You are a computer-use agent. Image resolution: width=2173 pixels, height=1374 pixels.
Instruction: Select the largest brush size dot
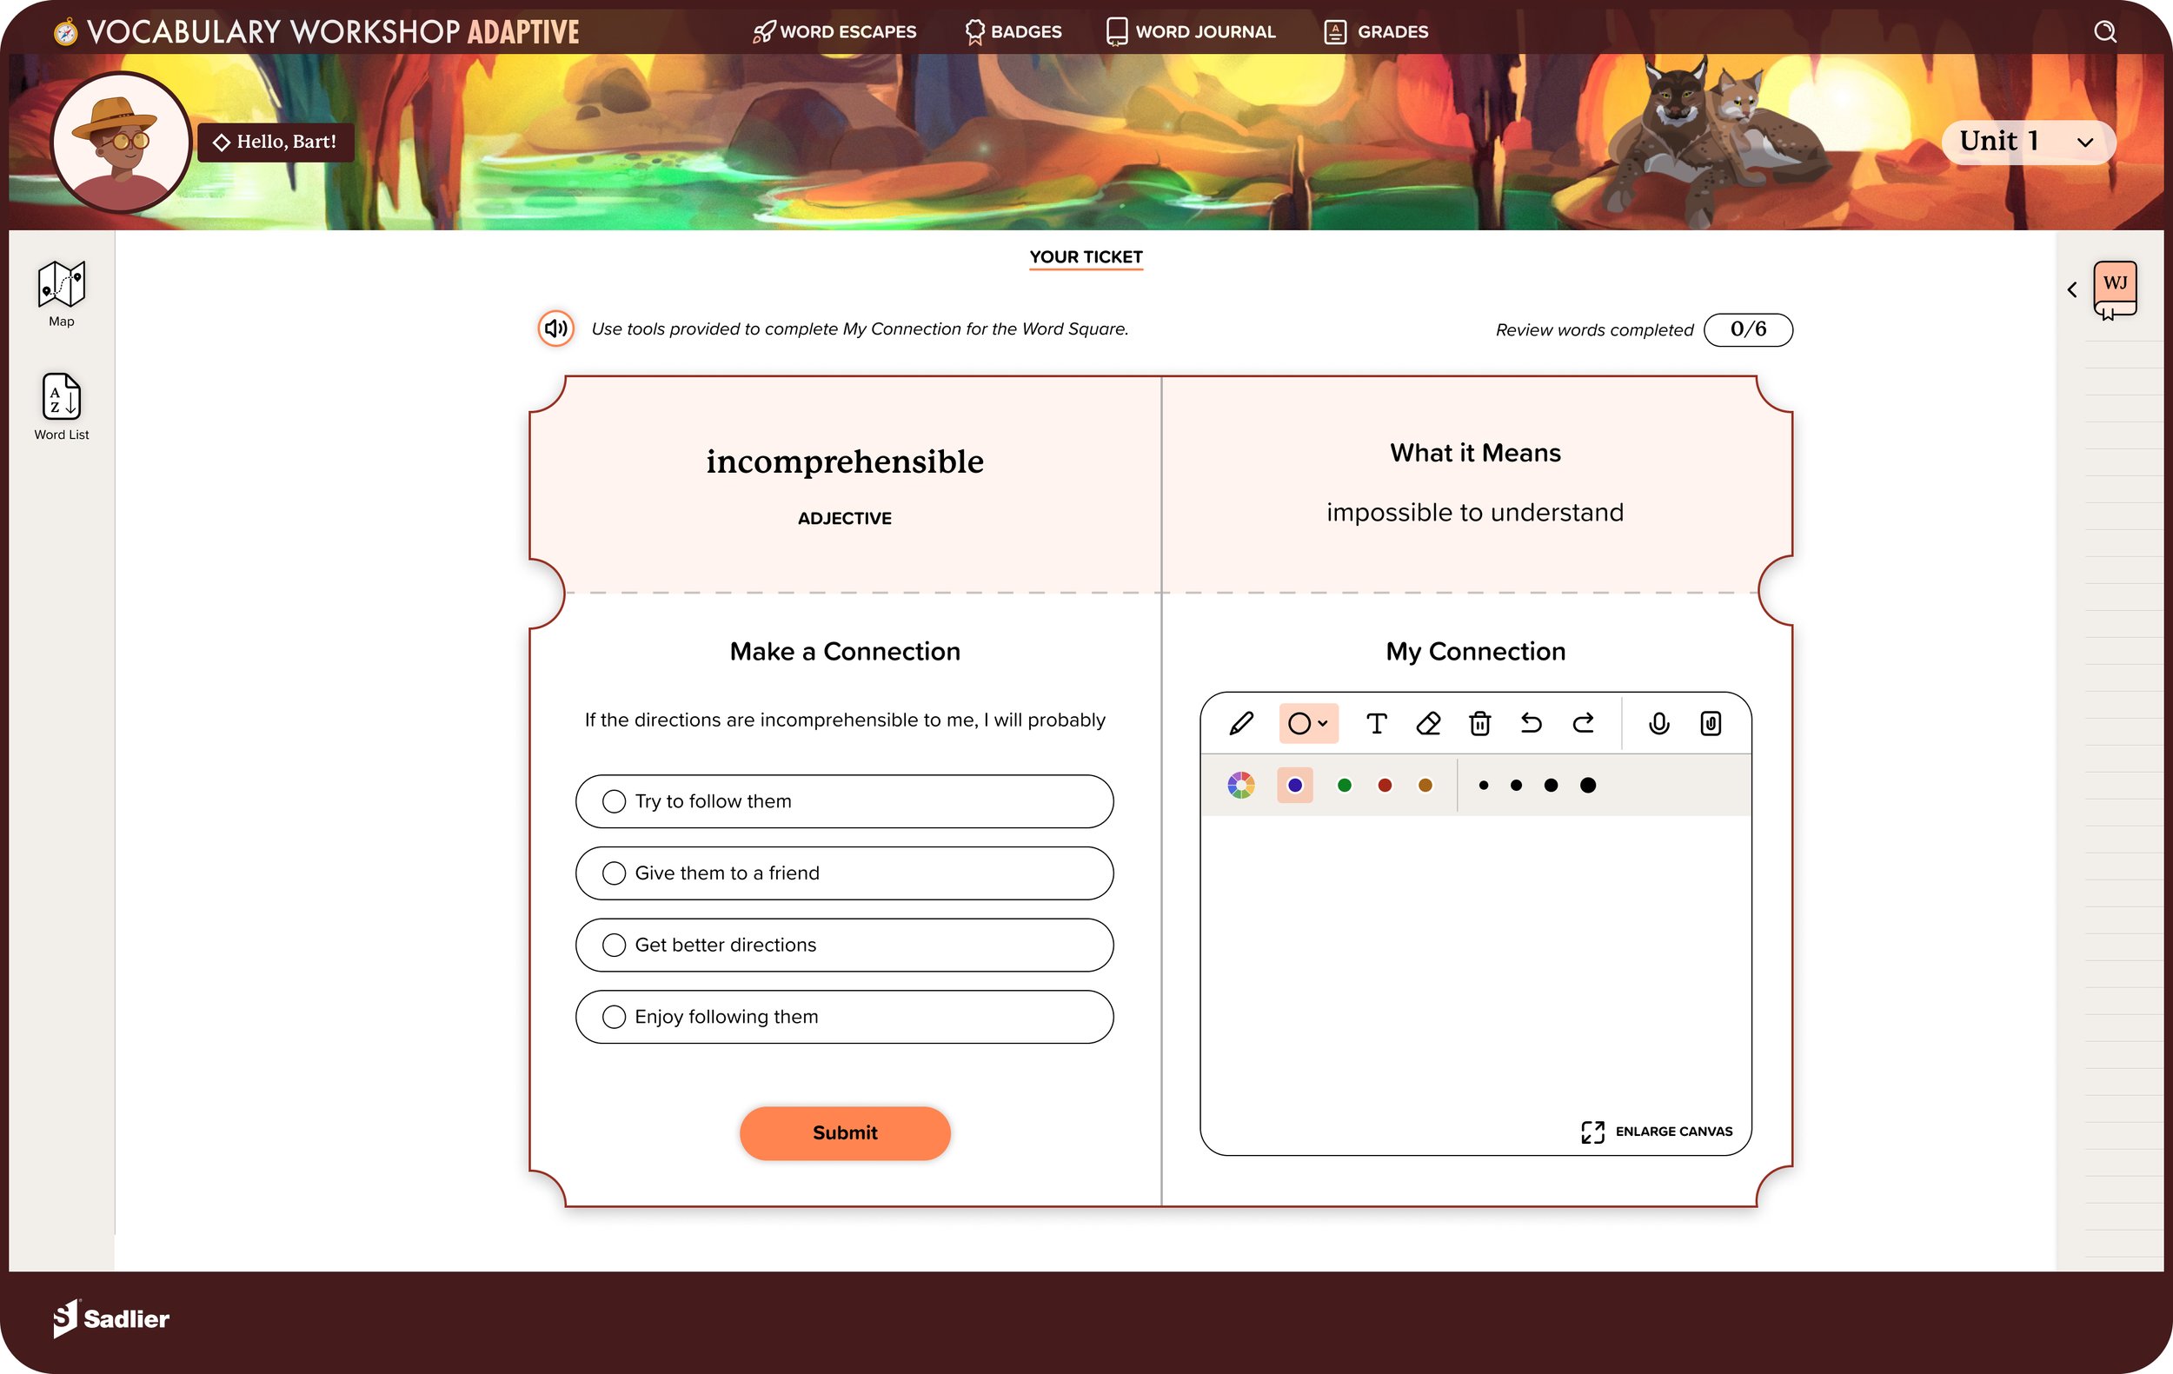coord(1588,785)
